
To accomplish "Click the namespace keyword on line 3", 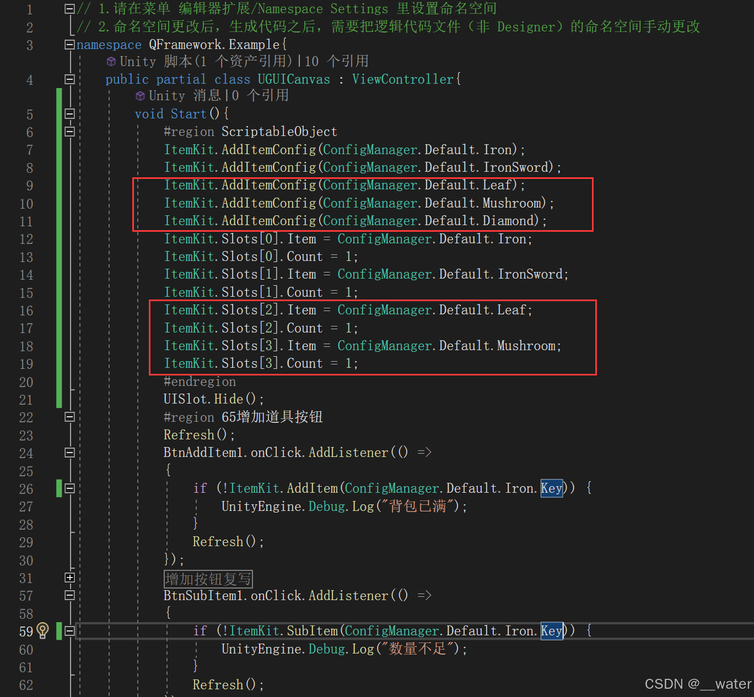I will tap(109, 45).
